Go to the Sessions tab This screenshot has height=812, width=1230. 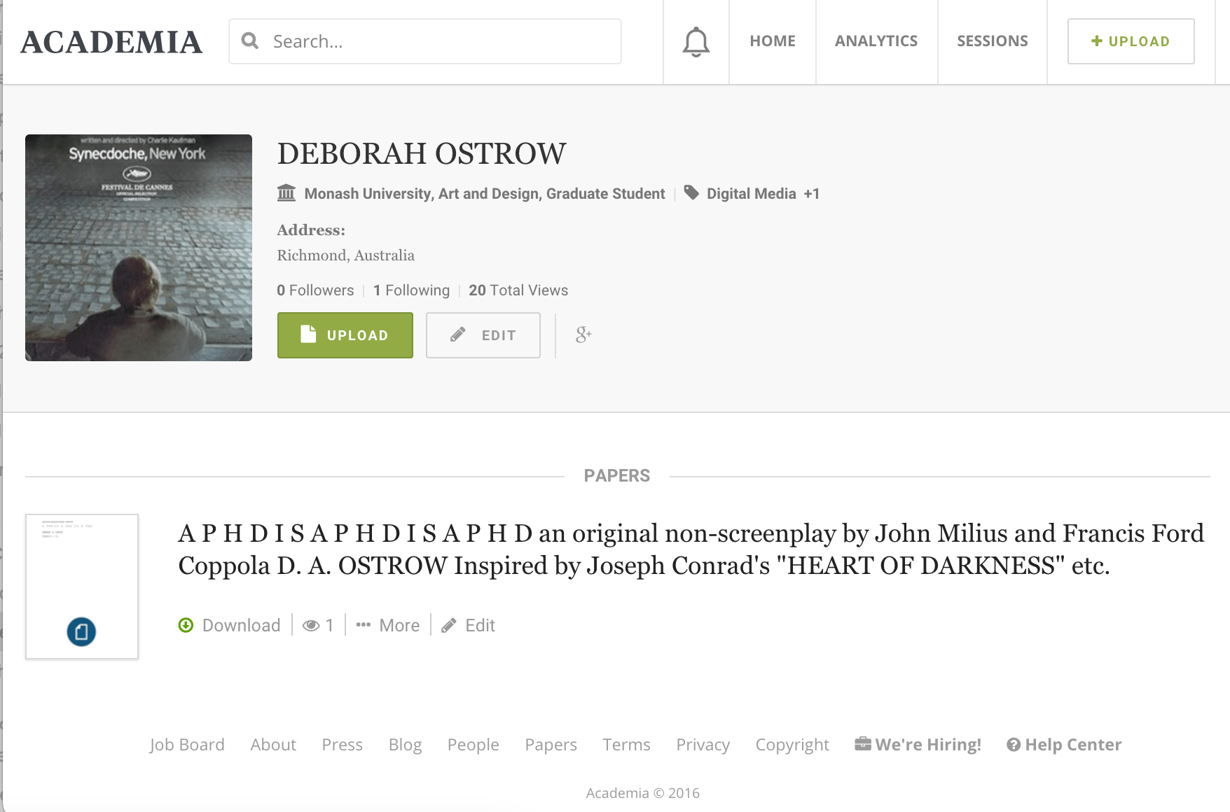pos(993,41)
